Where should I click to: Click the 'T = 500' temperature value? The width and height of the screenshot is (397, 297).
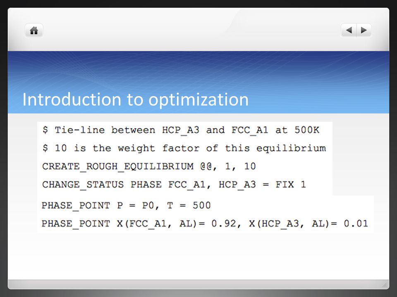coord(189,205)
